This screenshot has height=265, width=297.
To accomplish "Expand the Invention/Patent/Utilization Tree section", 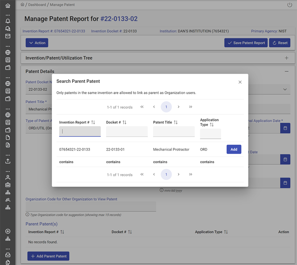I will pyautogui.click(x=286, y=58).
